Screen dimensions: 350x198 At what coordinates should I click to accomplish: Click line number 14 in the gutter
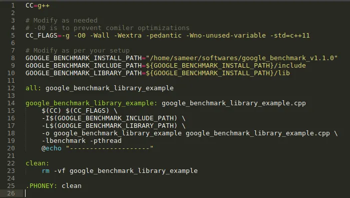pos(11,103)
